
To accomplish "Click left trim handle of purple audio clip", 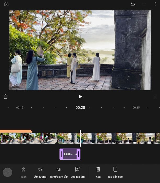I will (61, 154).
